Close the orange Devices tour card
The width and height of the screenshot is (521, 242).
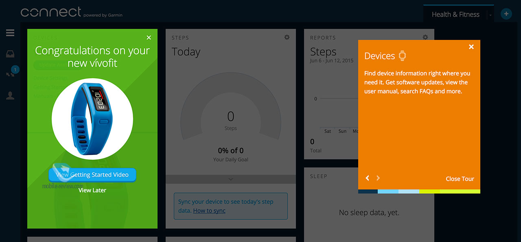tap(471, 47)
